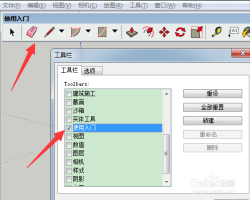250x200 pixels.
Task: Select the Scale tool
Action: pyautogui.click(x=197, y=32)
